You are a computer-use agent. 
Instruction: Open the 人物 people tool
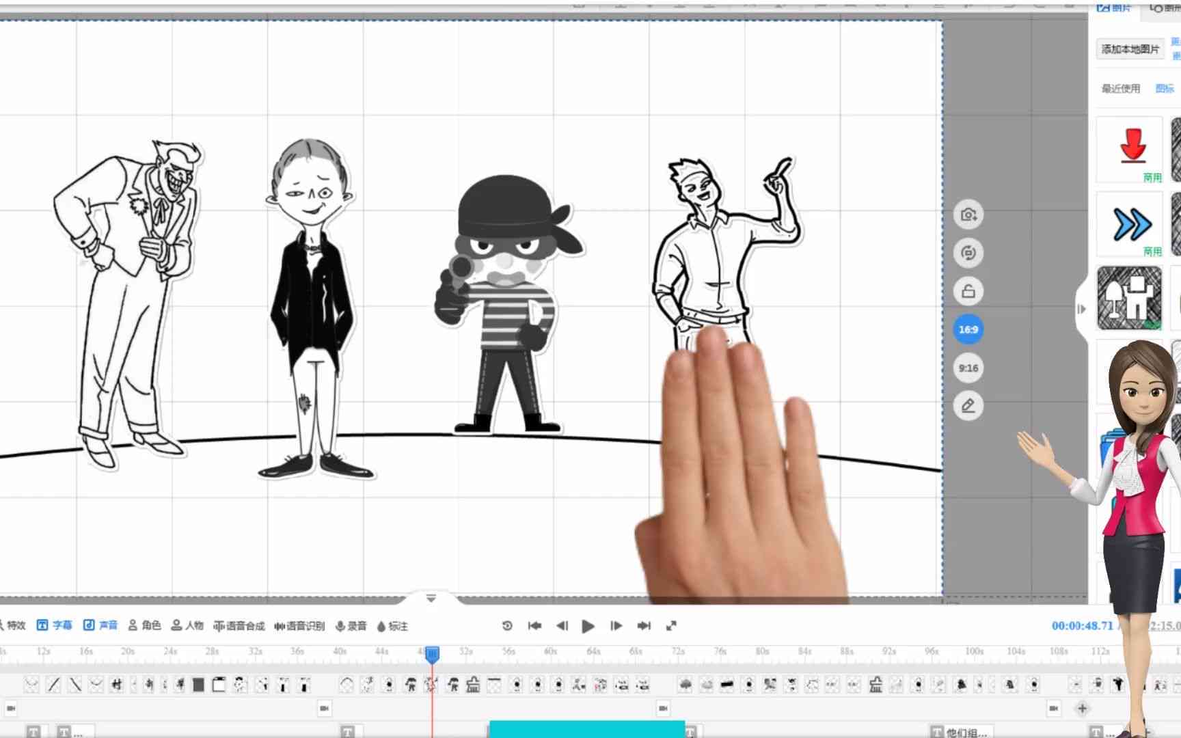click(187, 625)
